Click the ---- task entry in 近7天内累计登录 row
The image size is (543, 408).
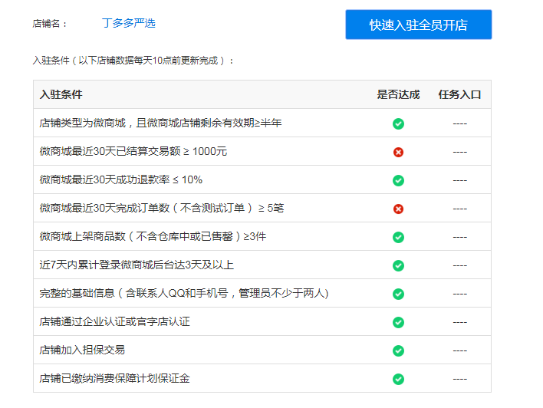(x=460, y=265)
